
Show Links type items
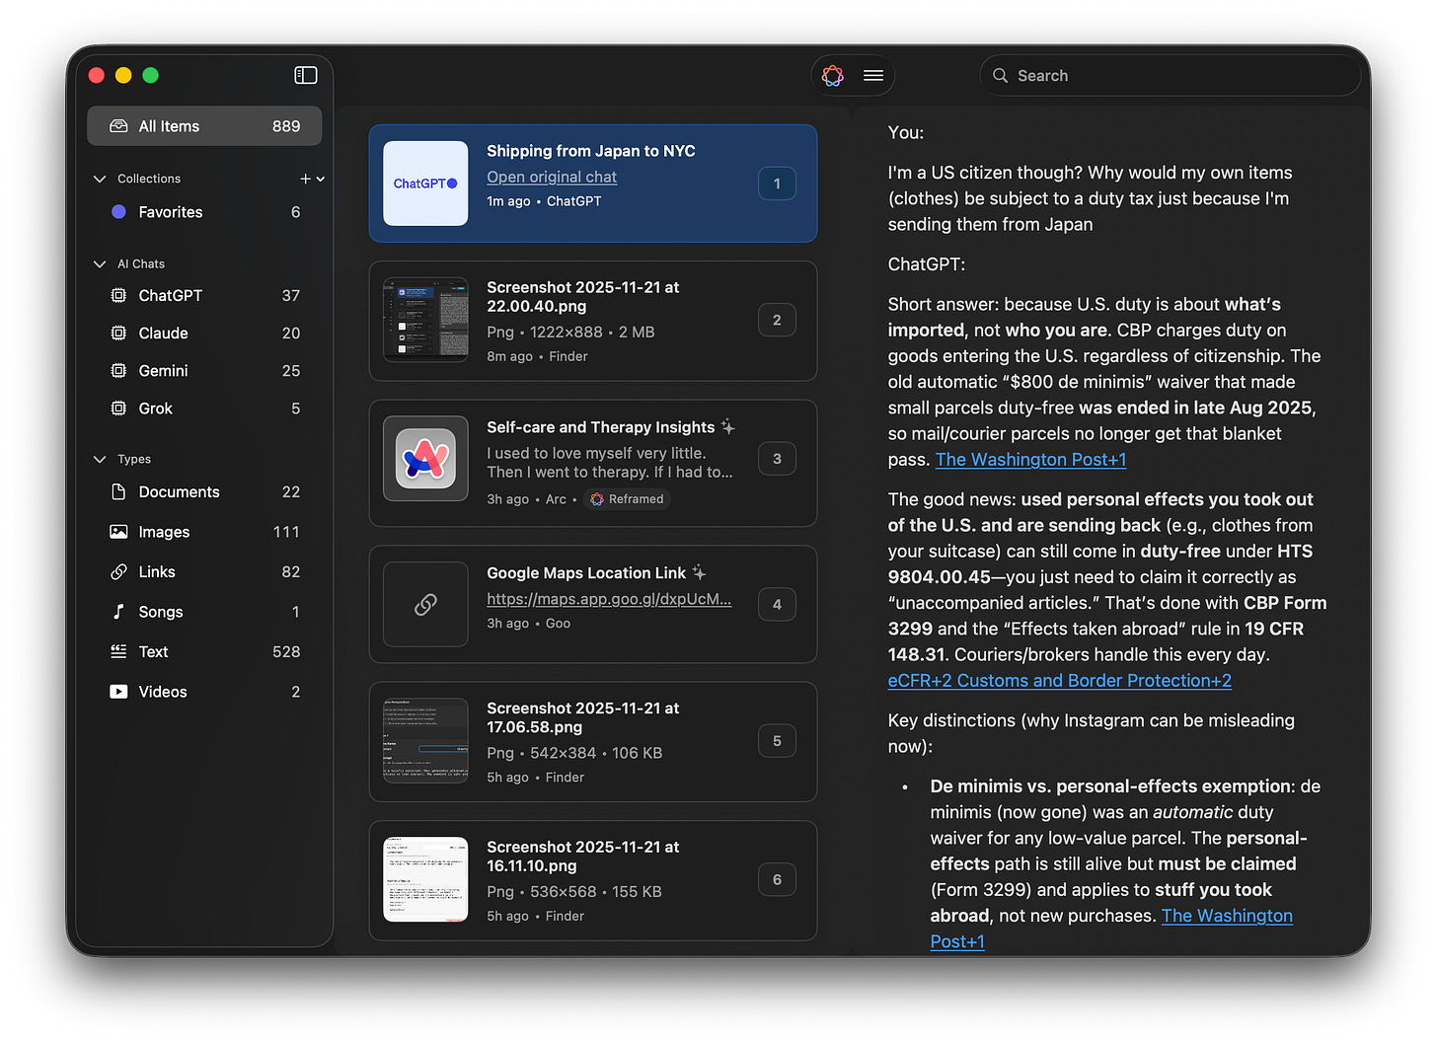[204, 571]
